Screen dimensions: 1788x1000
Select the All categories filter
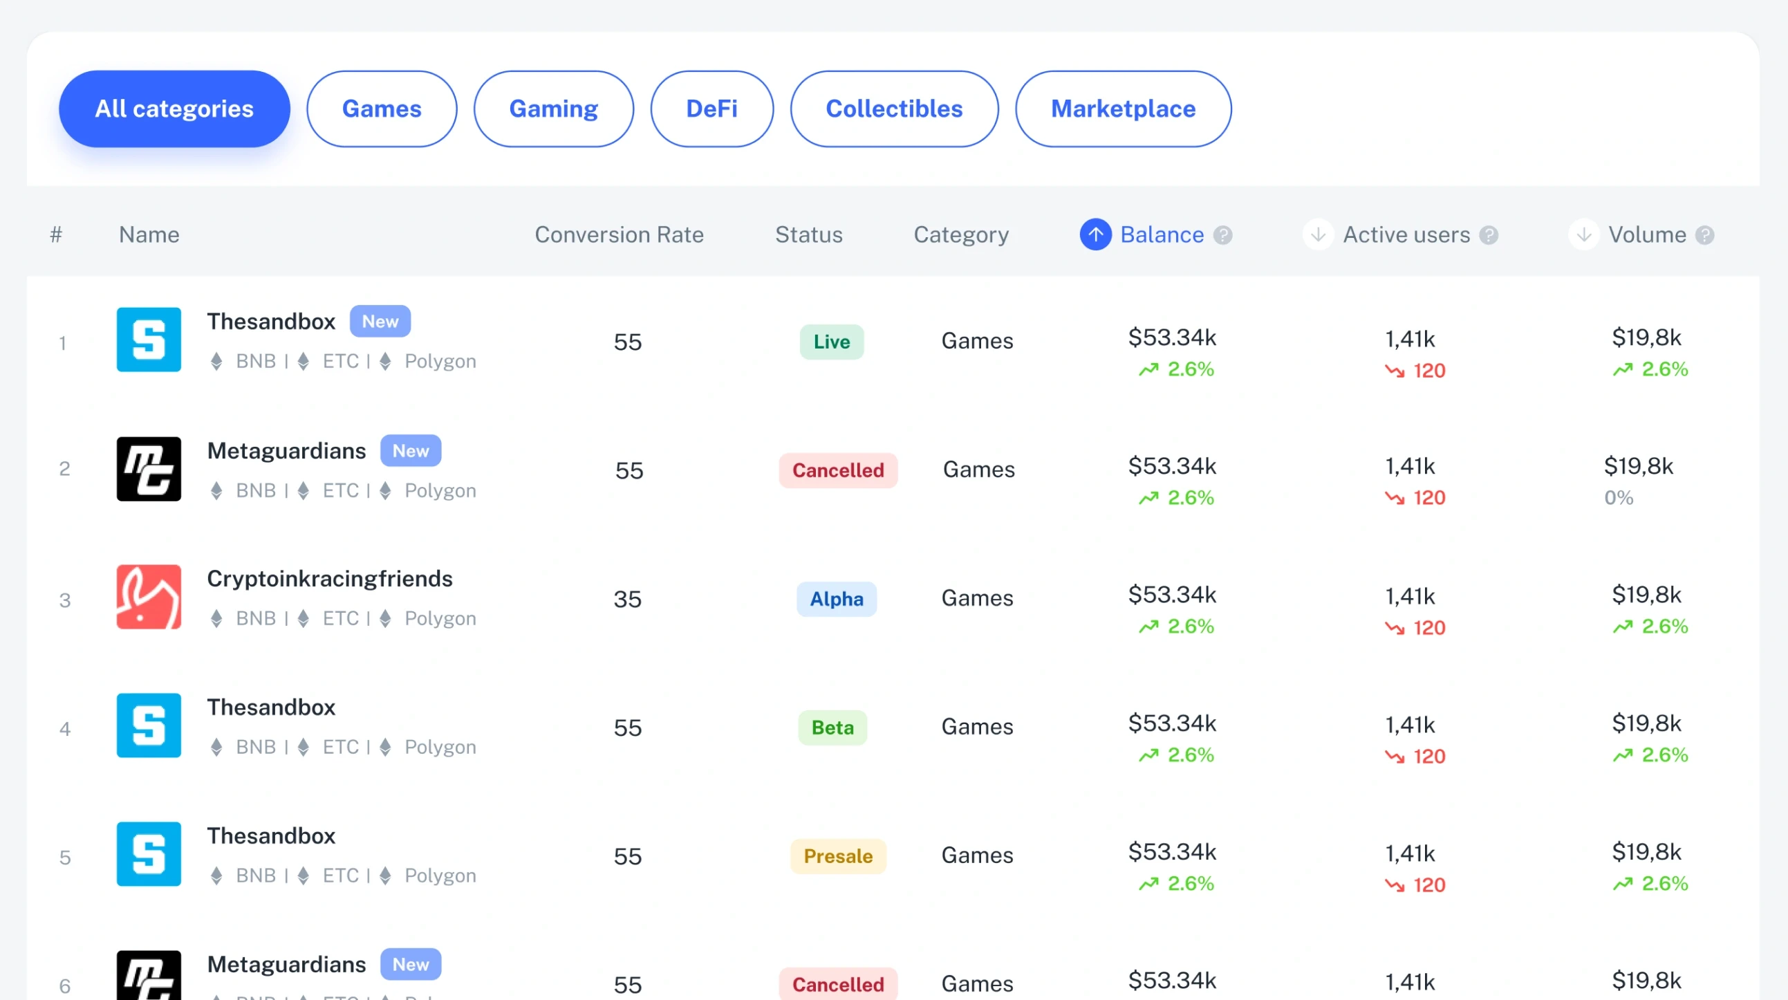(x=174, y=109)
